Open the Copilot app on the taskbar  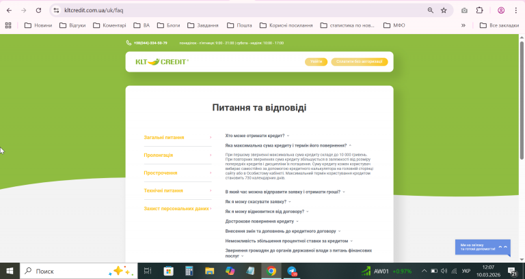(230, 271)
